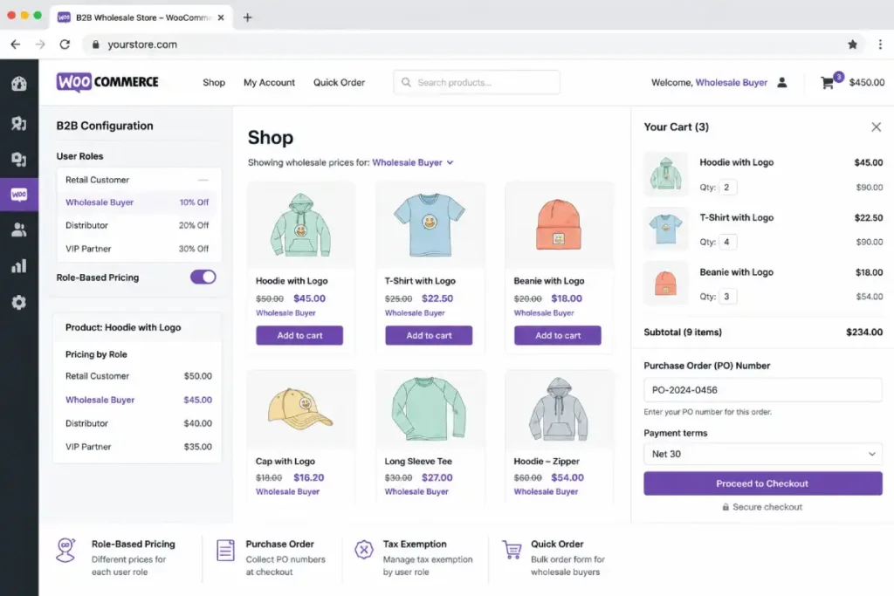Click the Role-Based Pricing feature icon in the footer
Screen dimensions: 894x596
66,551
